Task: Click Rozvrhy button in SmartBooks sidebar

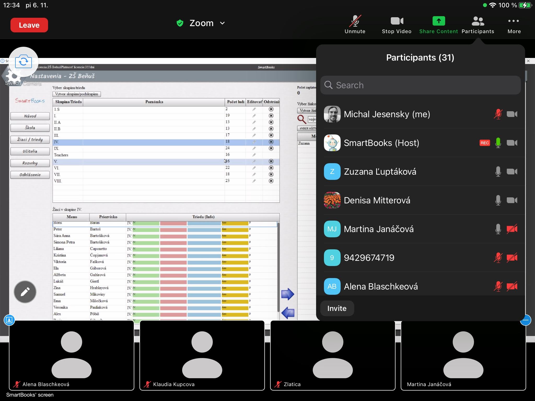Action: click(30, 163)
